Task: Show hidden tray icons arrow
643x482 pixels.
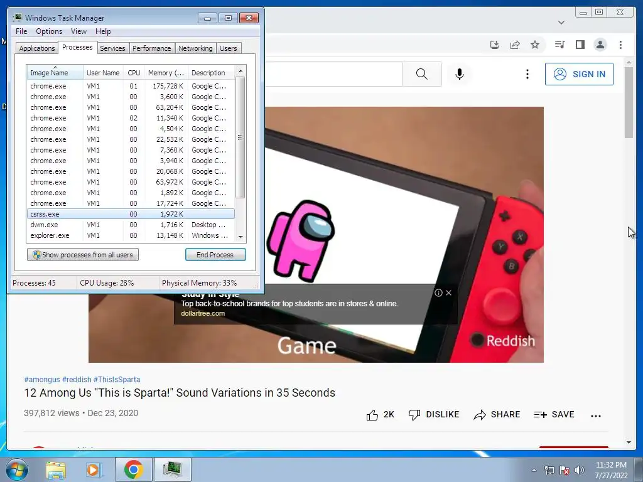Action: pos(534,470)
